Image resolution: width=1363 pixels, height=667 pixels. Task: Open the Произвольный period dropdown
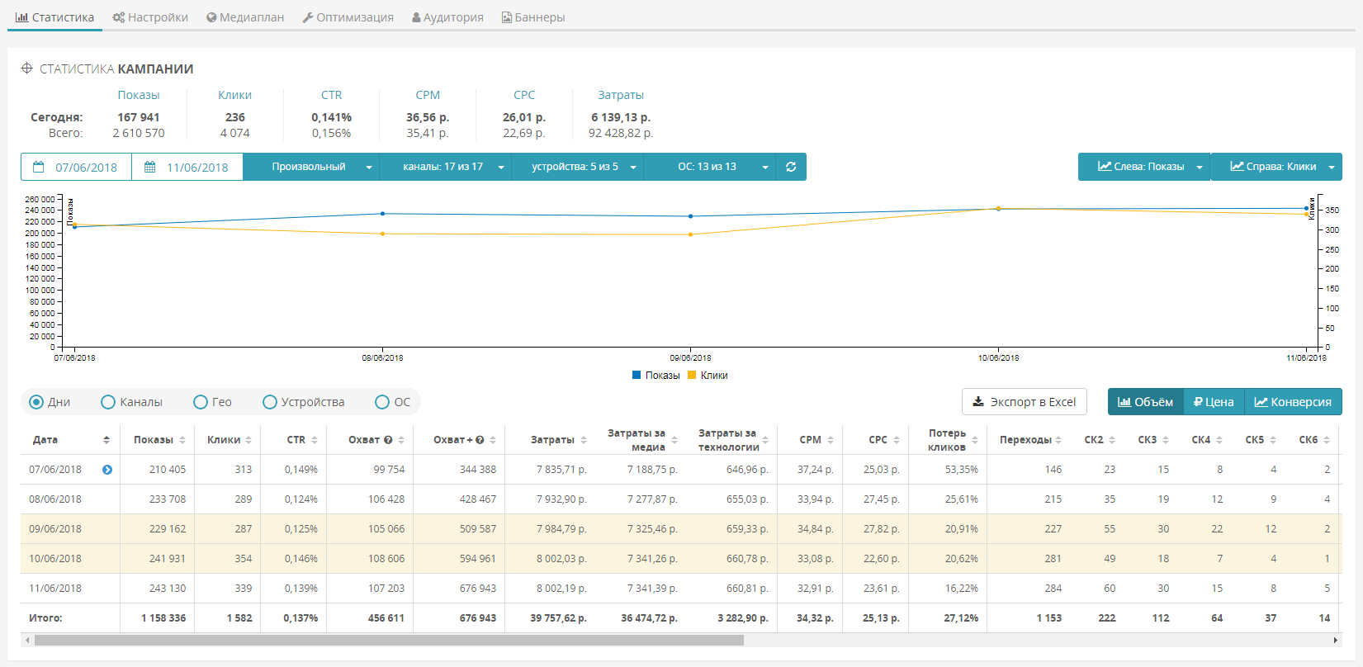point(311,167)
